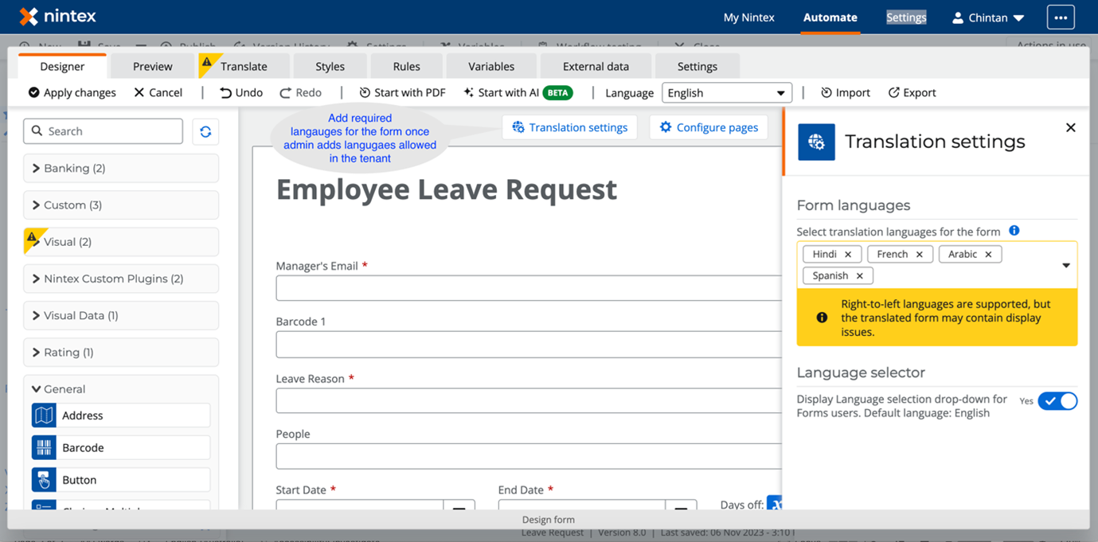Click the Start Date calendar icon
This screenshot has width=1098, height=542.
459,507
